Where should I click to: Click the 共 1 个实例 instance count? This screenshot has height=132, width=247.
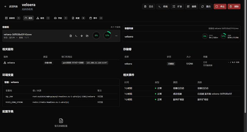point(115,27)
